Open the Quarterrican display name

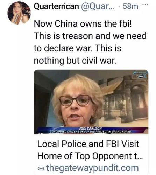(x=56, y=6)
